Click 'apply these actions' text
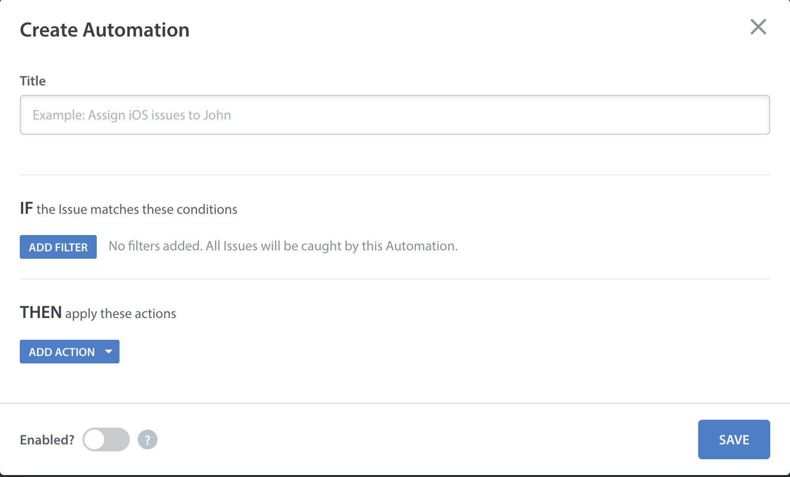 (120, 314)
